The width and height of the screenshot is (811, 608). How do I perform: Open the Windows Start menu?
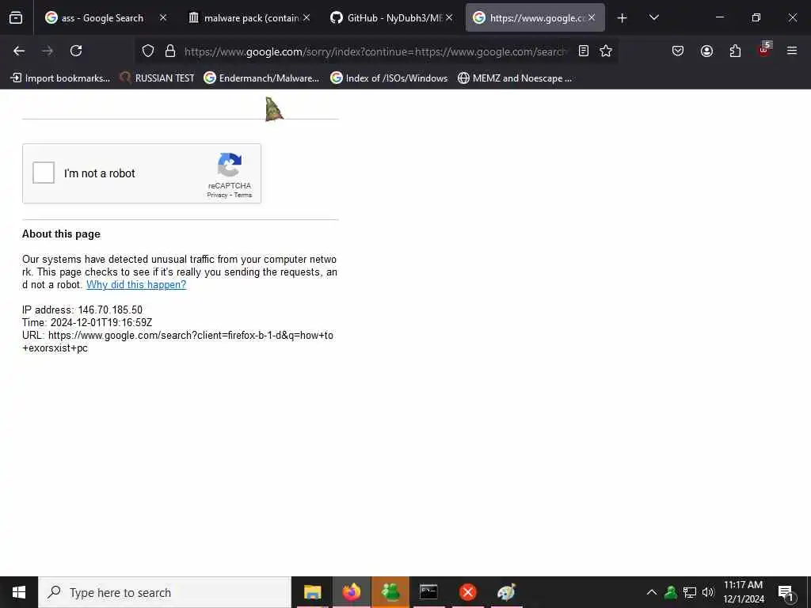pos(19,592)
